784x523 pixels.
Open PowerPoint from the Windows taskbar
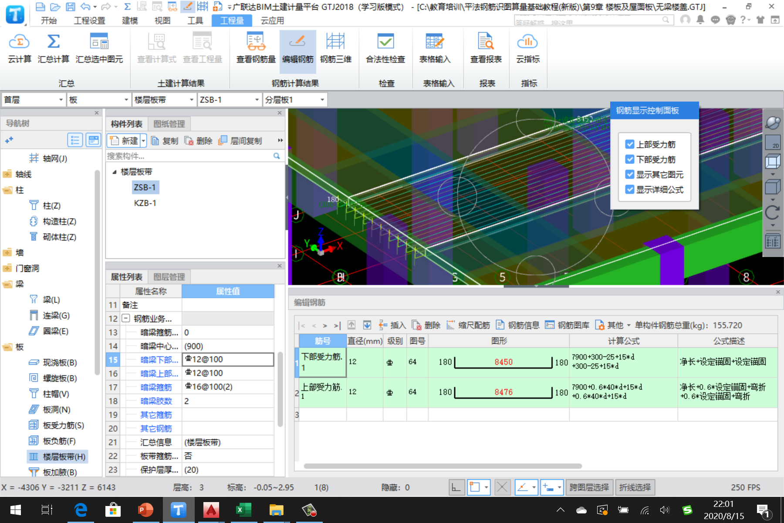pyautogui.click(x=145, y=510)
